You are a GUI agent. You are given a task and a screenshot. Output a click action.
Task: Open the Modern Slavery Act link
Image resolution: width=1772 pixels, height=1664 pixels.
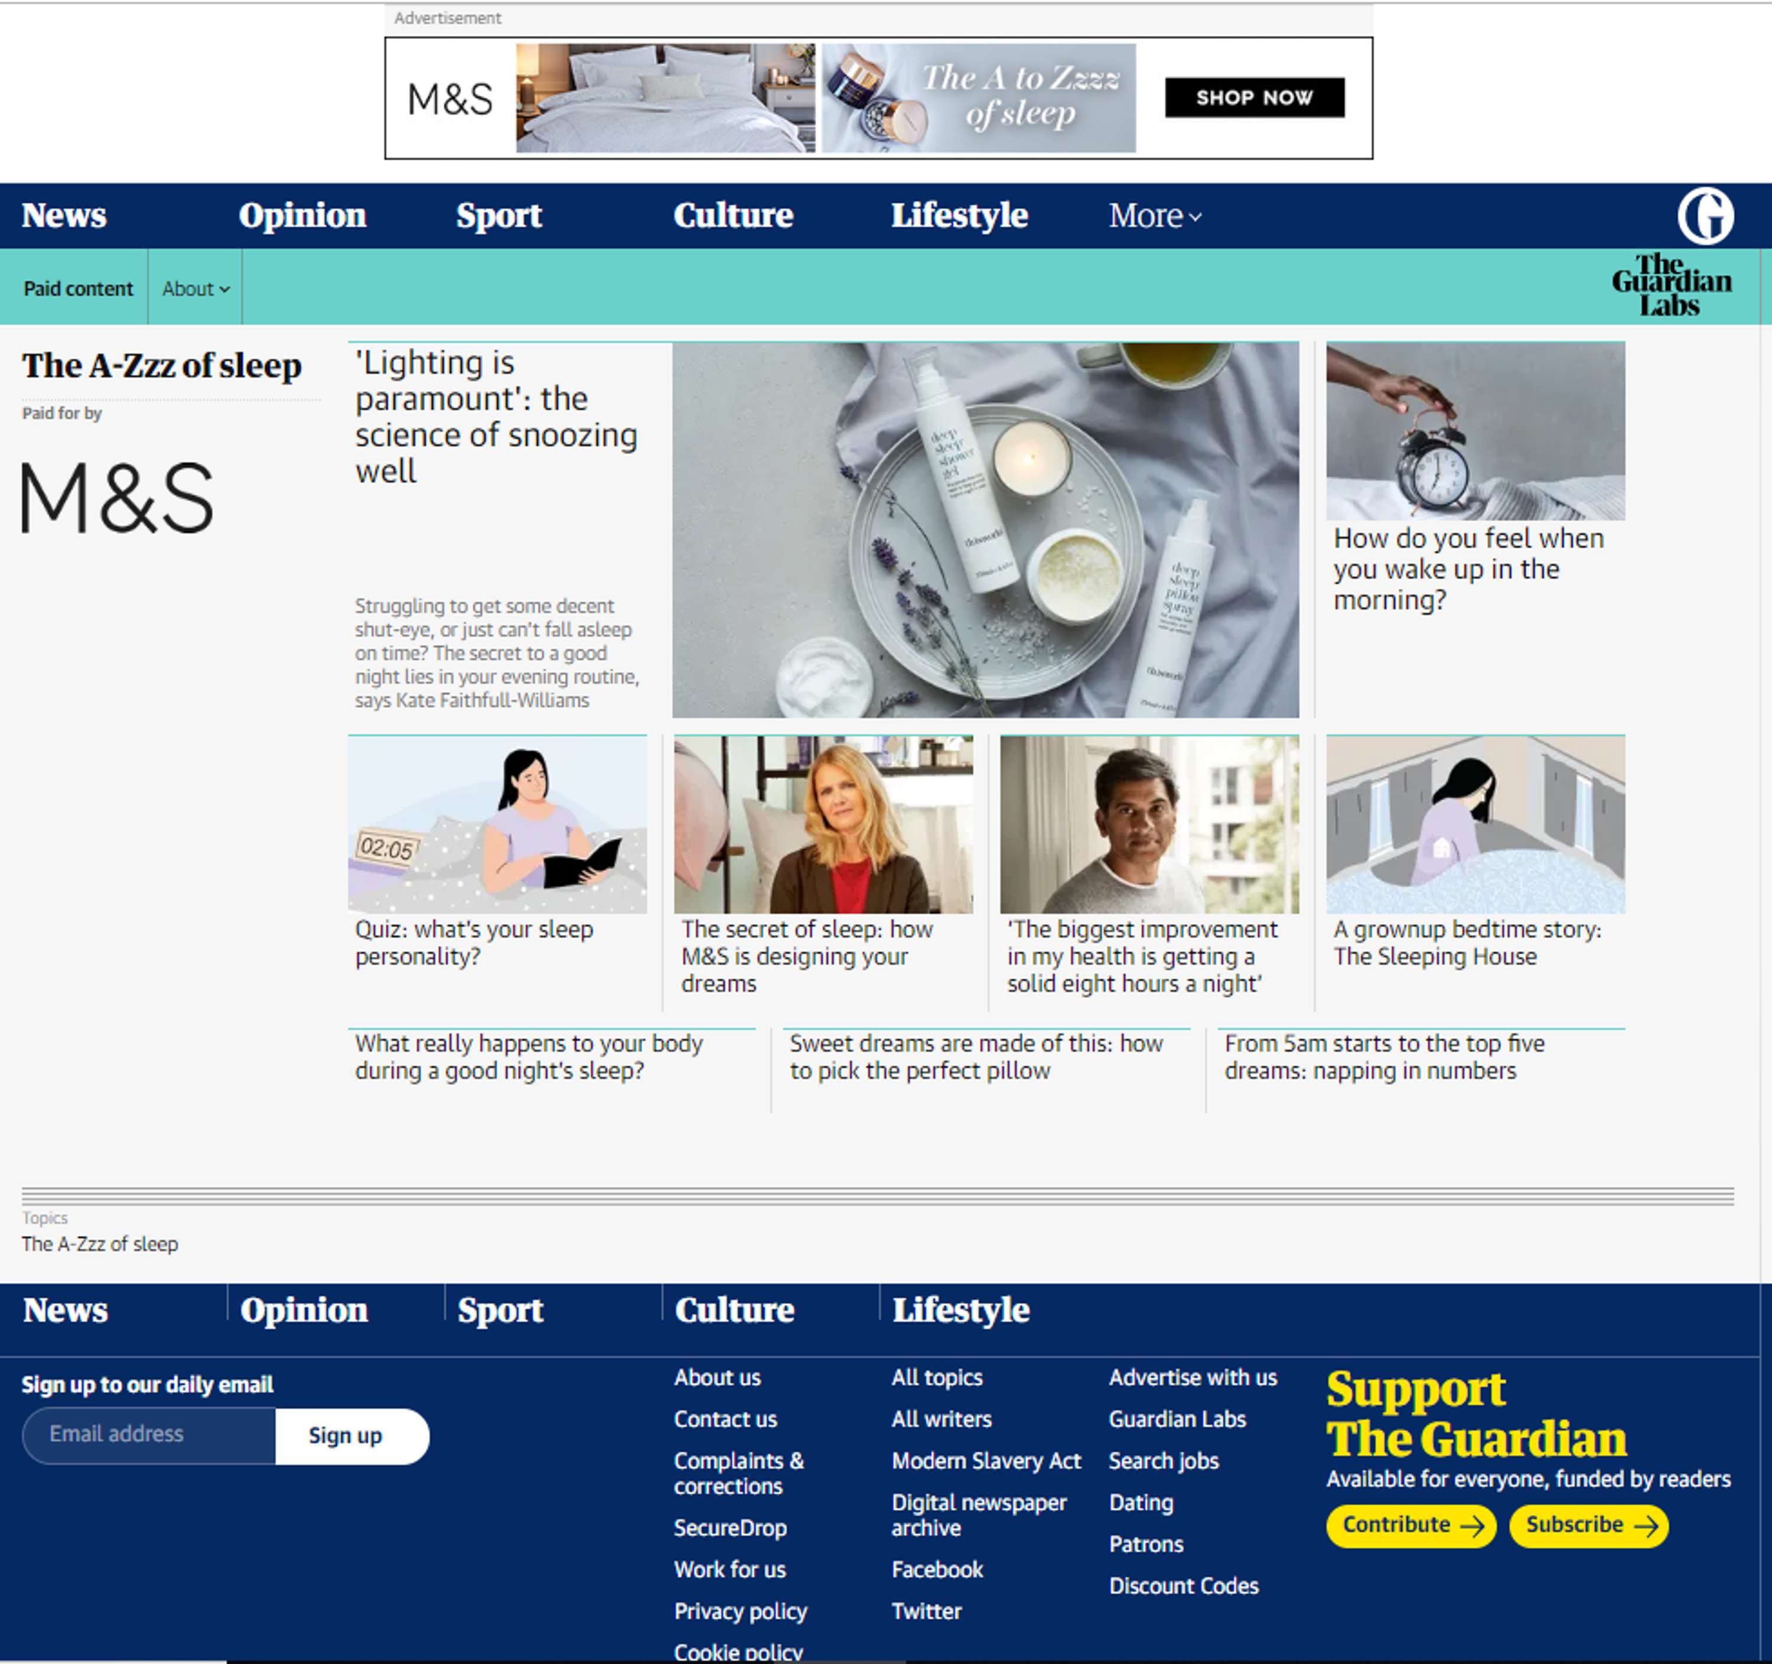986,1461
